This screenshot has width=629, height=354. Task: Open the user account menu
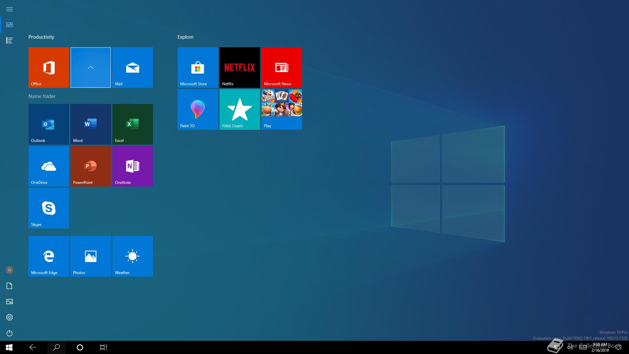pyautogui.click(x=10, y=270)
